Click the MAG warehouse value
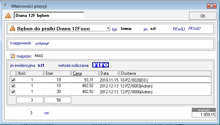 click(39, 56)
